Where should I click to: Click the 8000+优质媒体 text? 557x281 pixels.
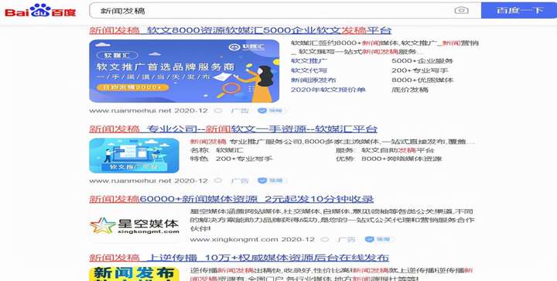click(x=422, y=80)
